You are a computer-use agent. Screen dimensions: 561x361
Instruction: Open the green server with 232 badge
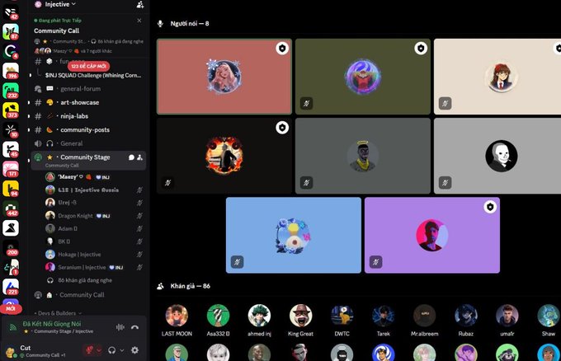[11, 91]
